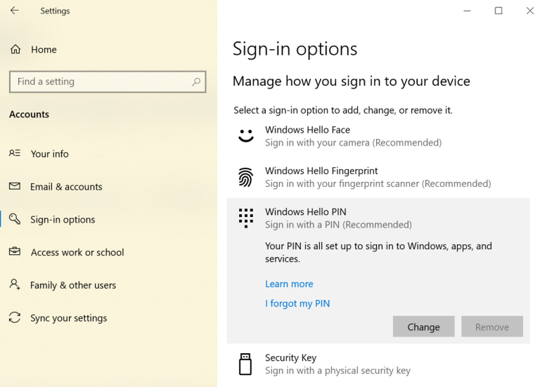Click 'Manage how you sign in' heading
The image size is (540, 387).
tap(351, 81)
